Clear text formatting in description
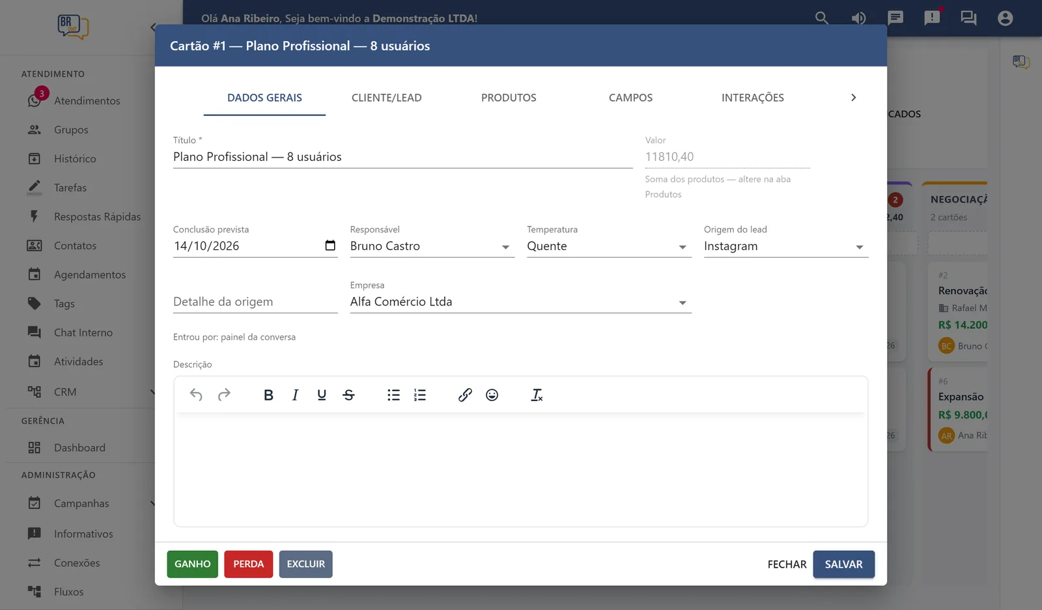Viewport: 1042px width, 610px height. [x=537, y=395]
